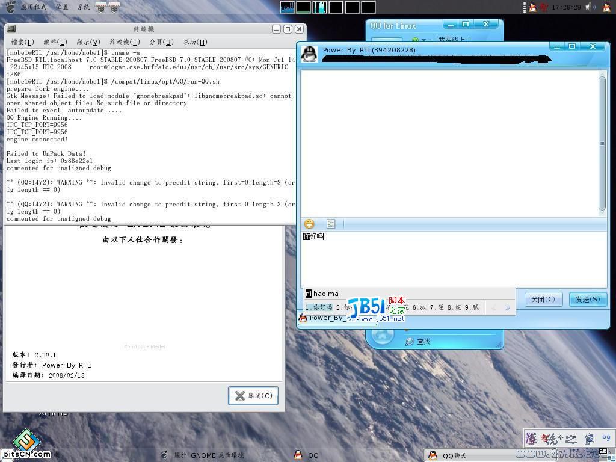Open the 求助(H) menu in terminal
This screenshot has width=616, height=462.
pyautogui.click(x=196, y=42)
